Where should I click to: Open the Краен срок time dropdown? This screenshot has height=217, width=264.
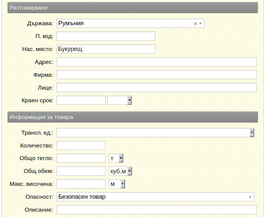pos(119,100)
